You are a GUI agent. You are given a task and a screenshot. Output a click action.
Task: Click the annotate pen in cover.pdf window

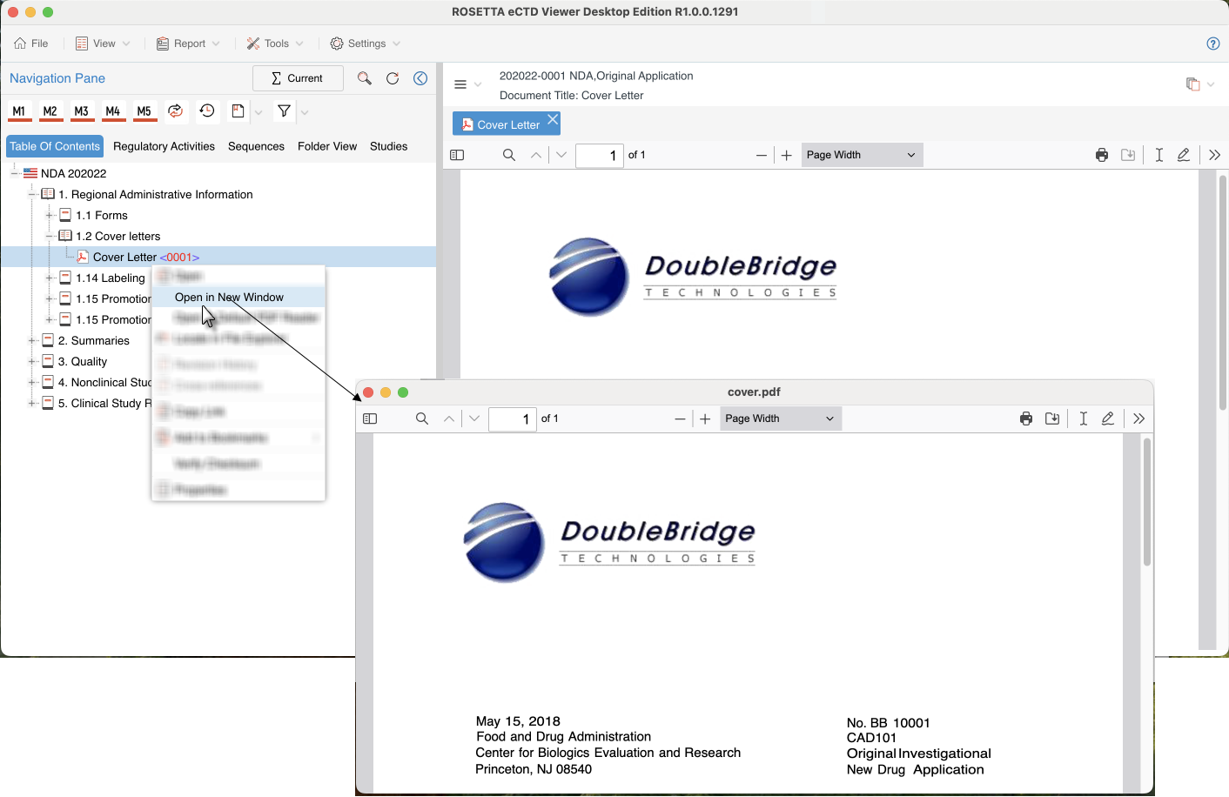click(x=1108, y=419)
